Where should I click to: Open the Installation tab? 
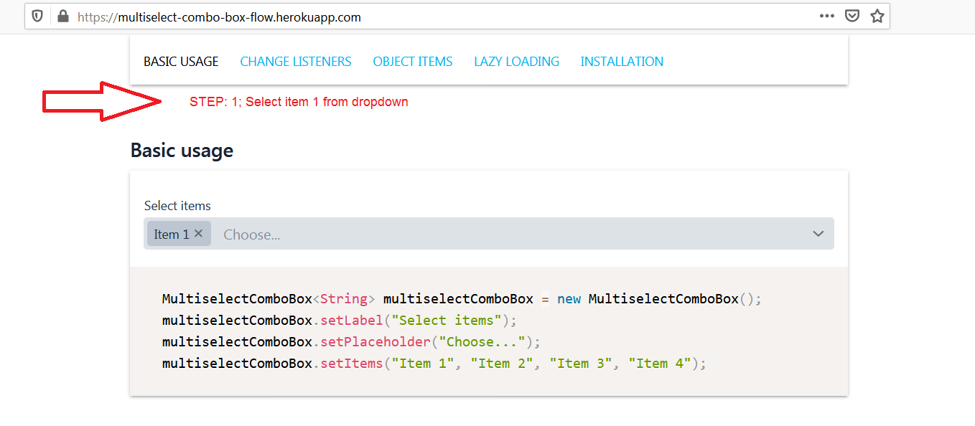[x=622, y=62]
